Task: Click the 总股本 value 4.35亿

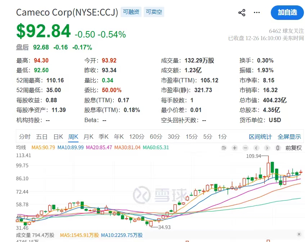Action: (x=272, y=110)
